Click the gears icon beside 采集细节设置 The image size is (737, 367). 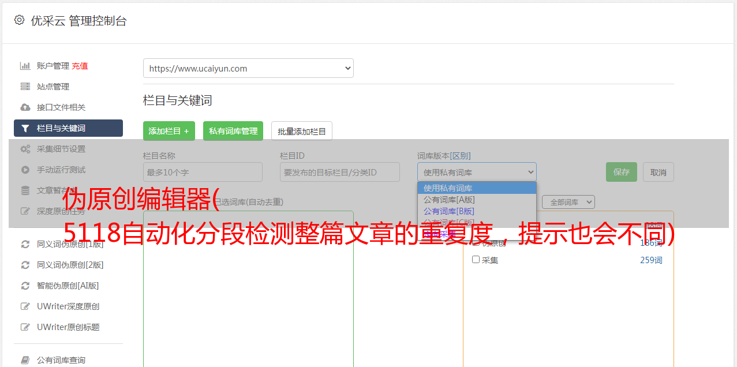[25, 149]
